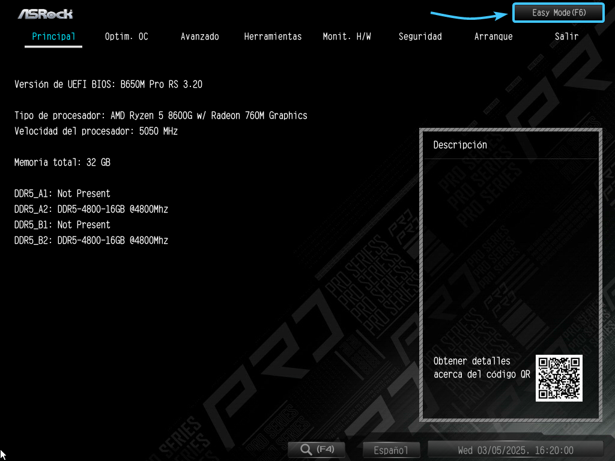The width and height of the screenshot is (615, 461).
Task: Select the Herramientas tab
Action: (x=273, y=37)
